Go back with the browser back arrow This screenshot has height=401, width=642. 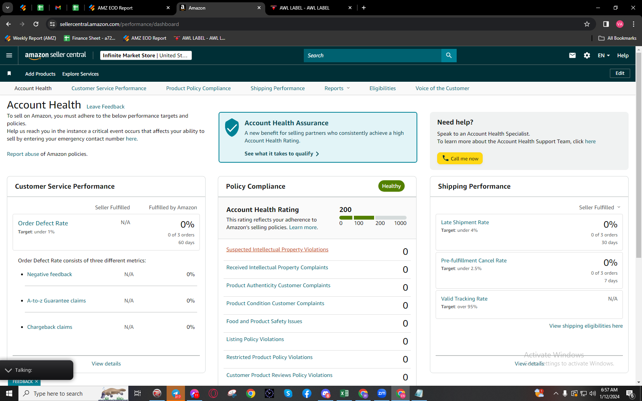(8, 24)
